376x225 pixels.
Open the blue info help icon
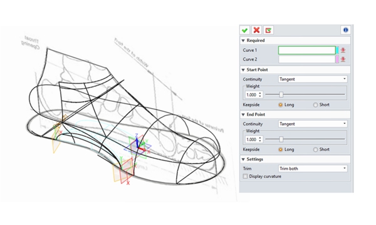[x=345, y=30]
